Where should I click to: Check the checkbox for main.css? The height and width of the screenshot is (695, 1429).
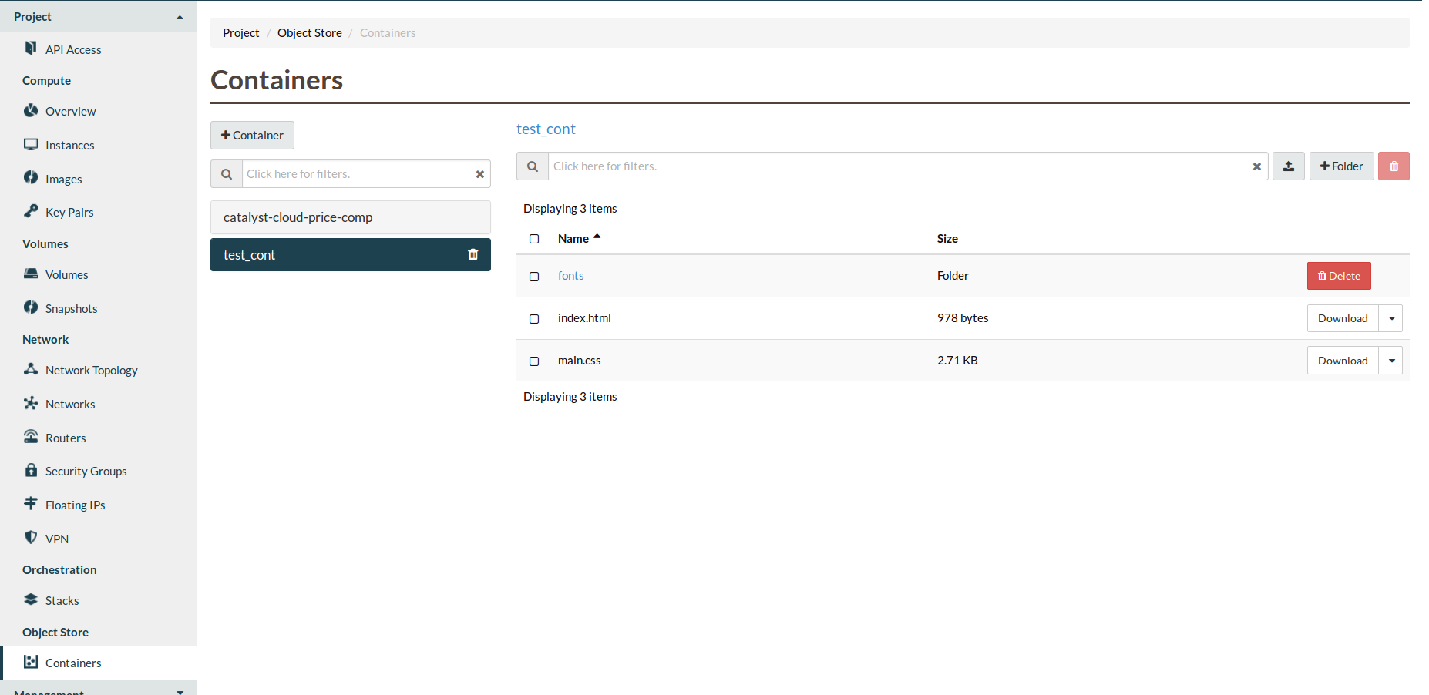(x=534, y=361)
